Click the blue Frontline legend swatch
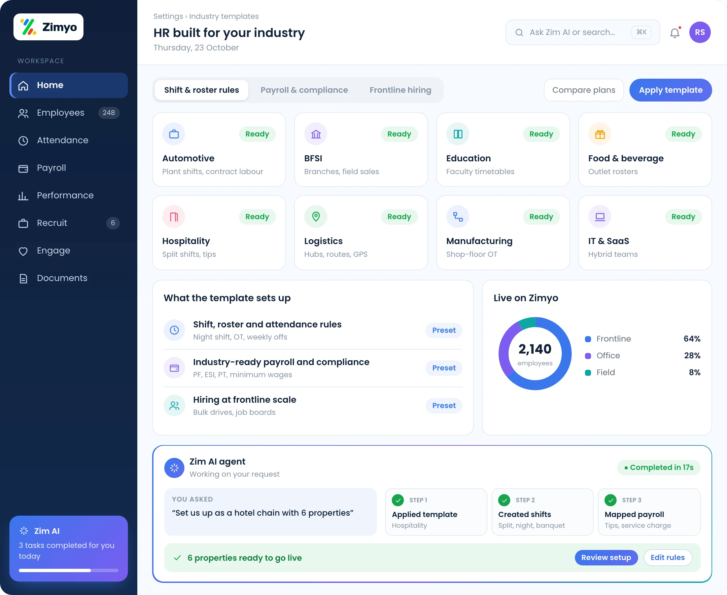Viewport: 727px width, 595px height. coord(588,339)
